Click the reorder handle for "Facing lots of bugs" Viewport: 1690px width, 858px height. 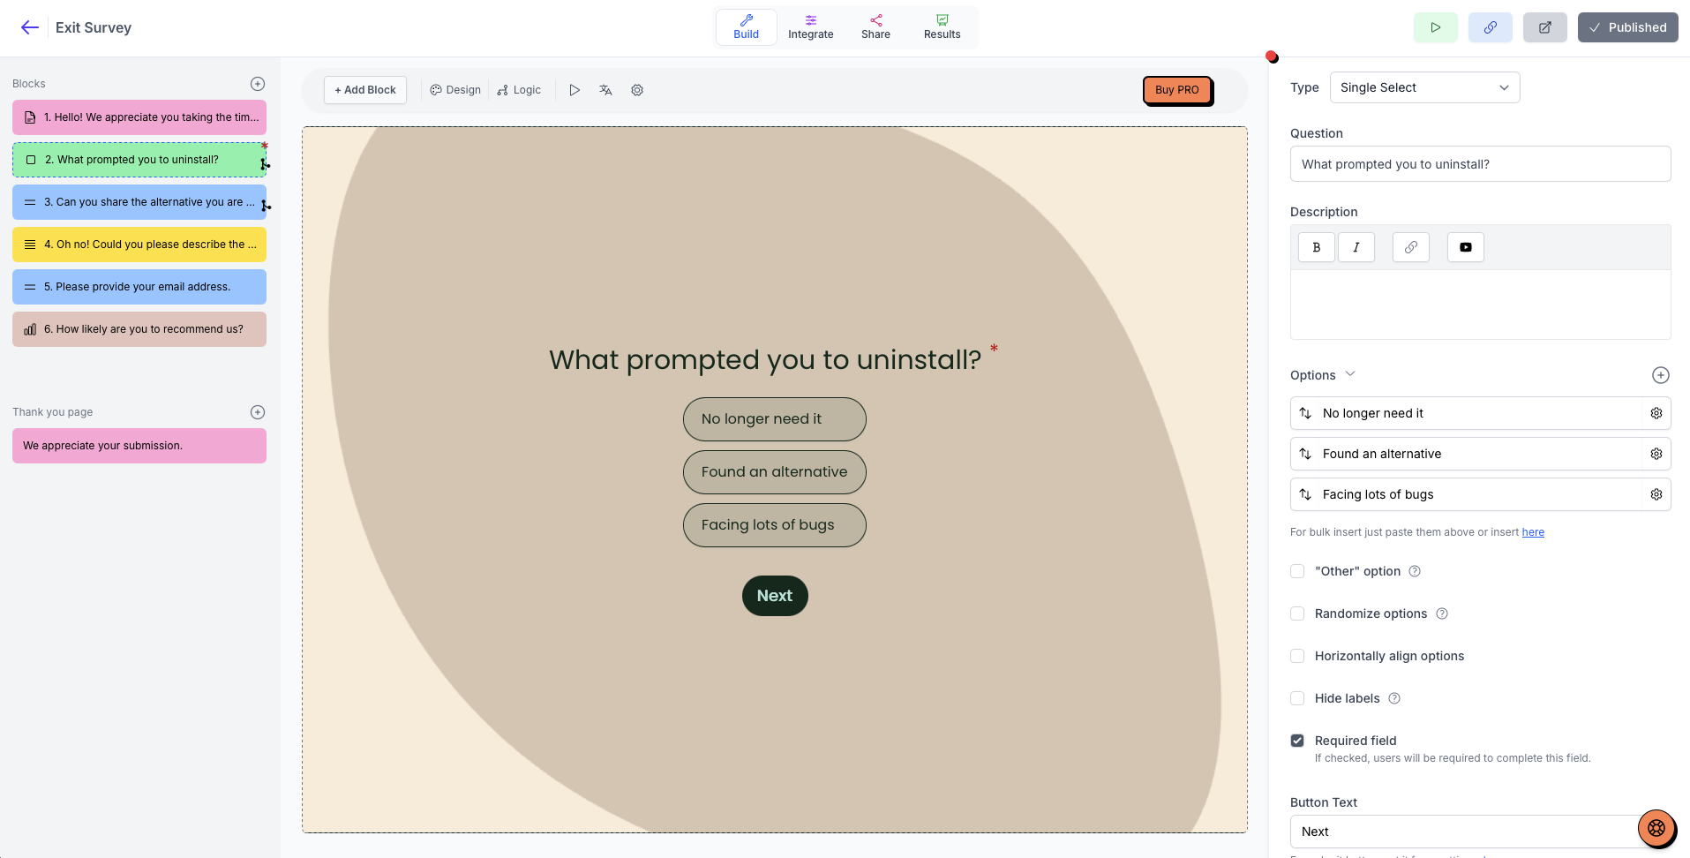click(1306, 494)
